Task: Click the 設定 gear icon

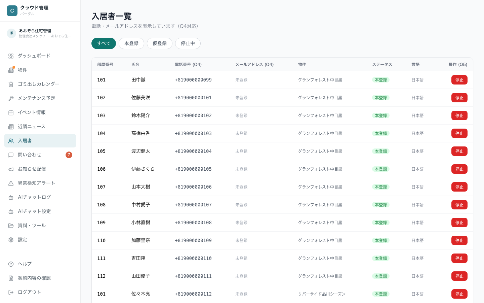Action: pyautogui.click(x=11, y=240)
